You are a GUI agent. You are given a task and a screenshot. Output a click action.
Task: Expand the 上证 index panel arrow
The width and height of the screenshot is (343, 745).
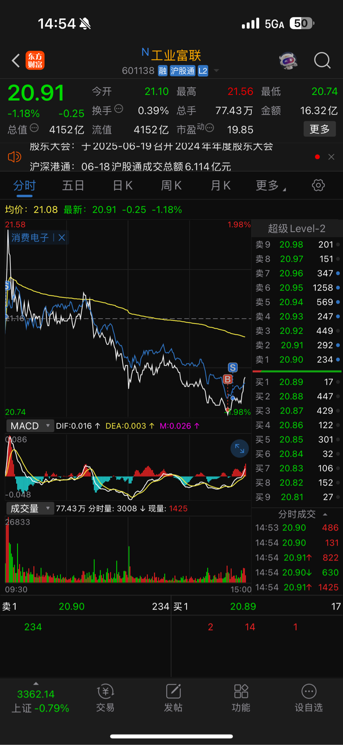[x=36, y=684]
